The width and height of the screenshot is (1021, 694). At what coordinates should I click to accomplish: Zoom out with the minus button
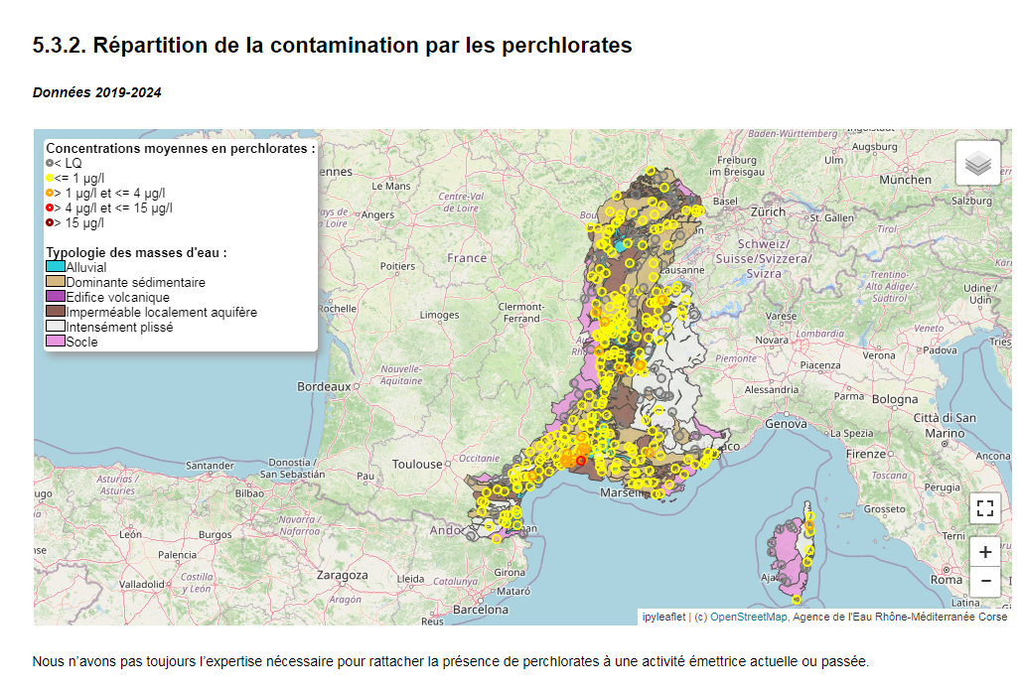click(985, 582)
